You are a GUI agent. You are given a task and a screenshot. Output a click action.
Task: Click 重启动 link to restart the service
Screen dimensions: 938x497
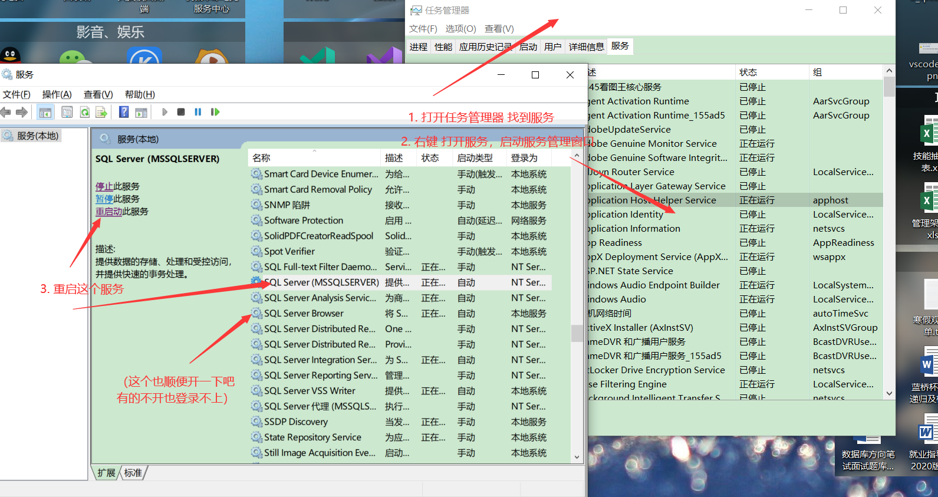109,211
